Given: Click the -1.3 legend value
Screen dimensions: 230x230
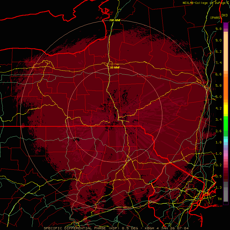Looking at the screenshot, I should 217,188.
